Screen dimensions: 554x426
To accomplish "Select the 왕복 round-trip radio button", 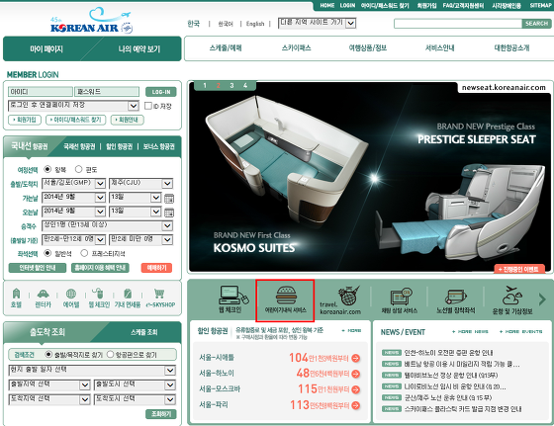I will pos(47,169).
